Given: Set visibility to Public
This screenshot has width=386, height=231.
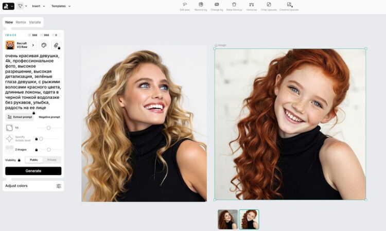Looking at the screenshot, I should coord(34,160).
